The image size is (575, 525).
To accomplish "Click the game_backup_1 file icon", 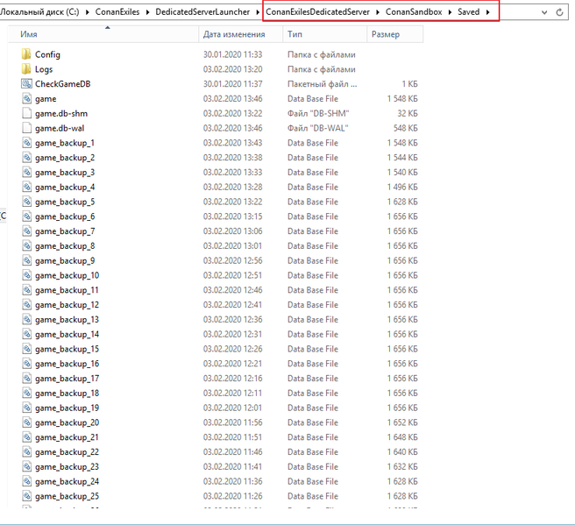I will click(x=27, y=143).
